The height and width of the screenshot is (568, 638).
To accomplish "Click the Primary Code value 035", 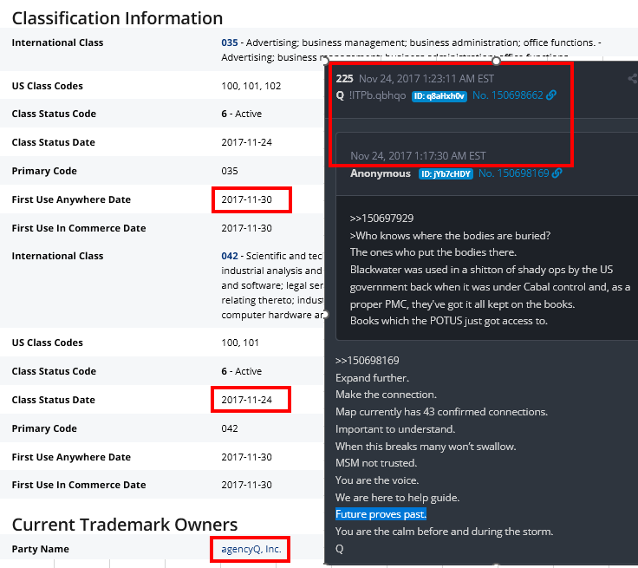I will point(230,171).
